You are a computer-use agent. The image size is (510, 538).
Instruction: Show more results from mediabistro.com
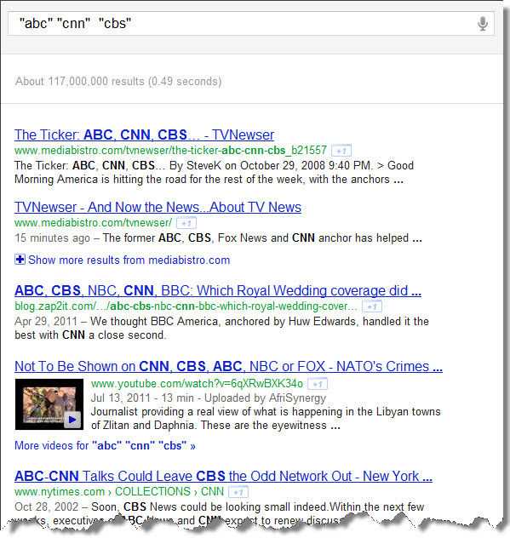tap(129, 260)
